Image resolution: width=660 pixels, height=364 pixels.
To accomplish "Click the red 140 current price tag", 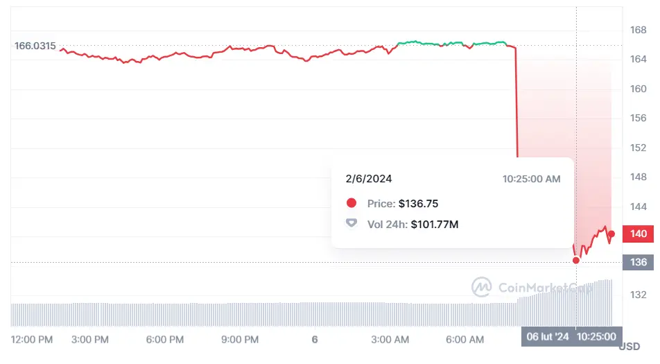I will 638,234.
